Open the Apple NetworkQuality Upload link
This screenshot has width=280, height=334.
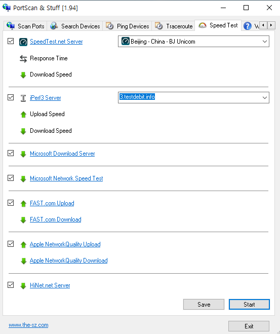(65, 244)
